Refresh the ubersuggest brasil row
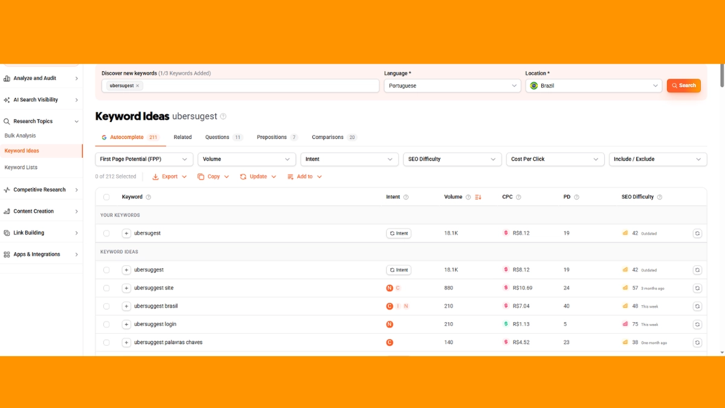Screen dimensions: 725x408 click(697, 306)
